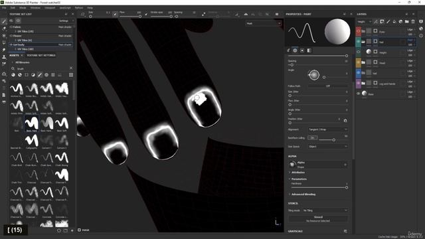Click the brush angle dial
The image size is (425, 239).
pyautogui.click(x=314, y=75)
